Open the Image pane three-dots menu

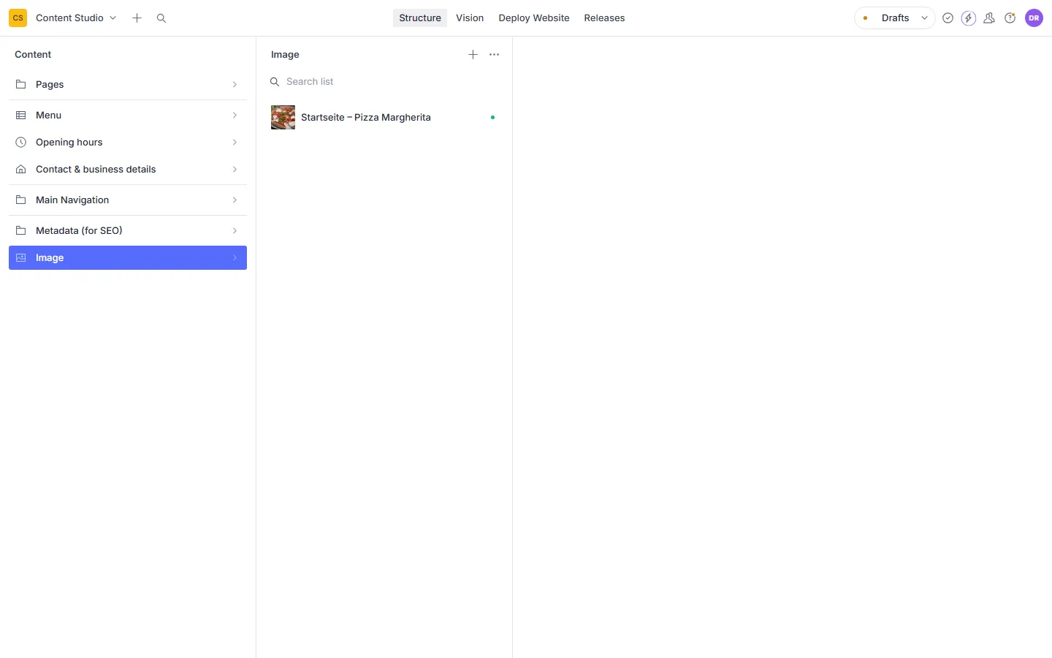494,54
